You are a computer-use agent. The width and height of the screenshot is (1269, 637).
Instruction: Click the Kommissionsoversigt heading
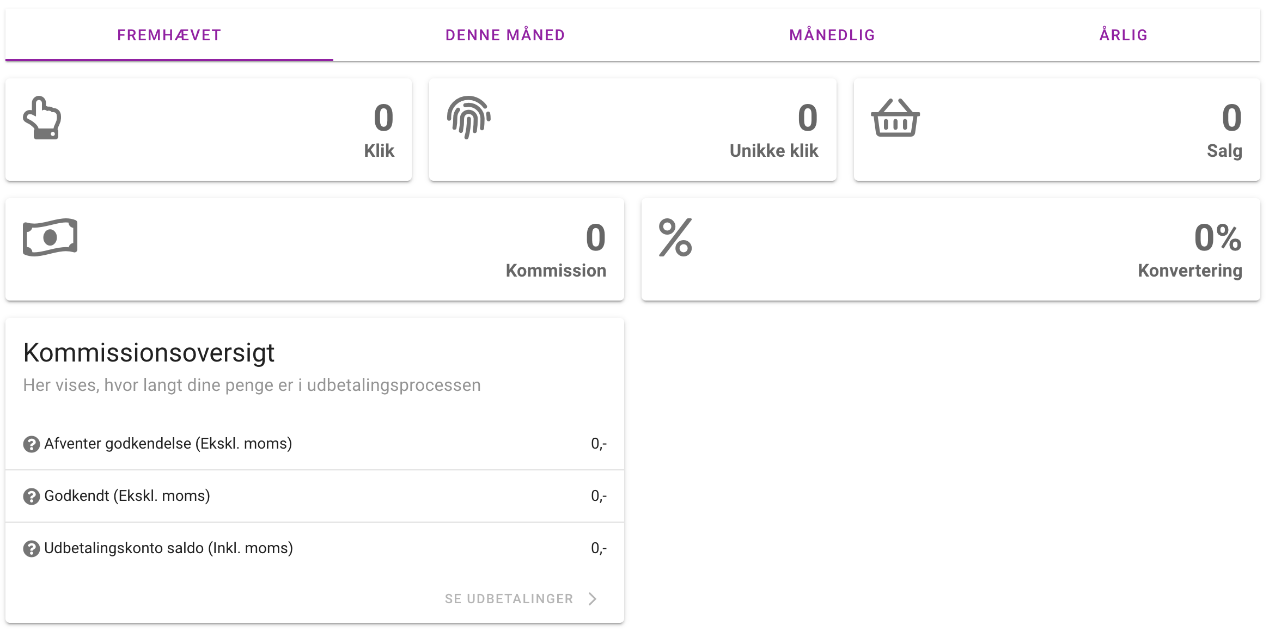pyautogui.click(x=149, y=353)
